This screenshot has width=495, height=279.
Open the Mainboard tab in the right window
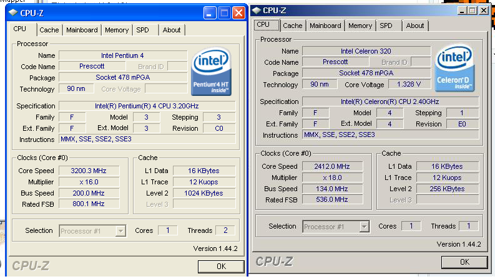pos(325,26)
